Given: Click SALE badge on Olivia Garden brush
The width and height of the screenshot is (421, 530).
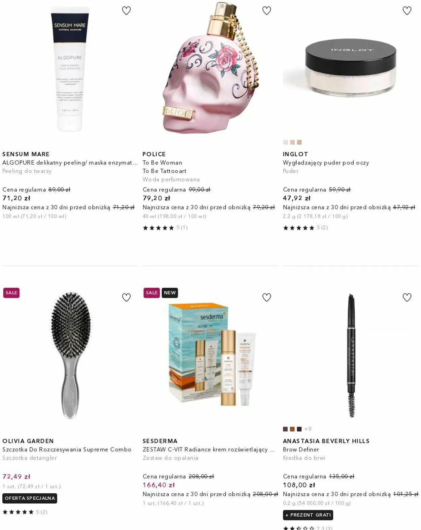Looking at the screenshot, I should pyautogui.click(x=11, y=293).
